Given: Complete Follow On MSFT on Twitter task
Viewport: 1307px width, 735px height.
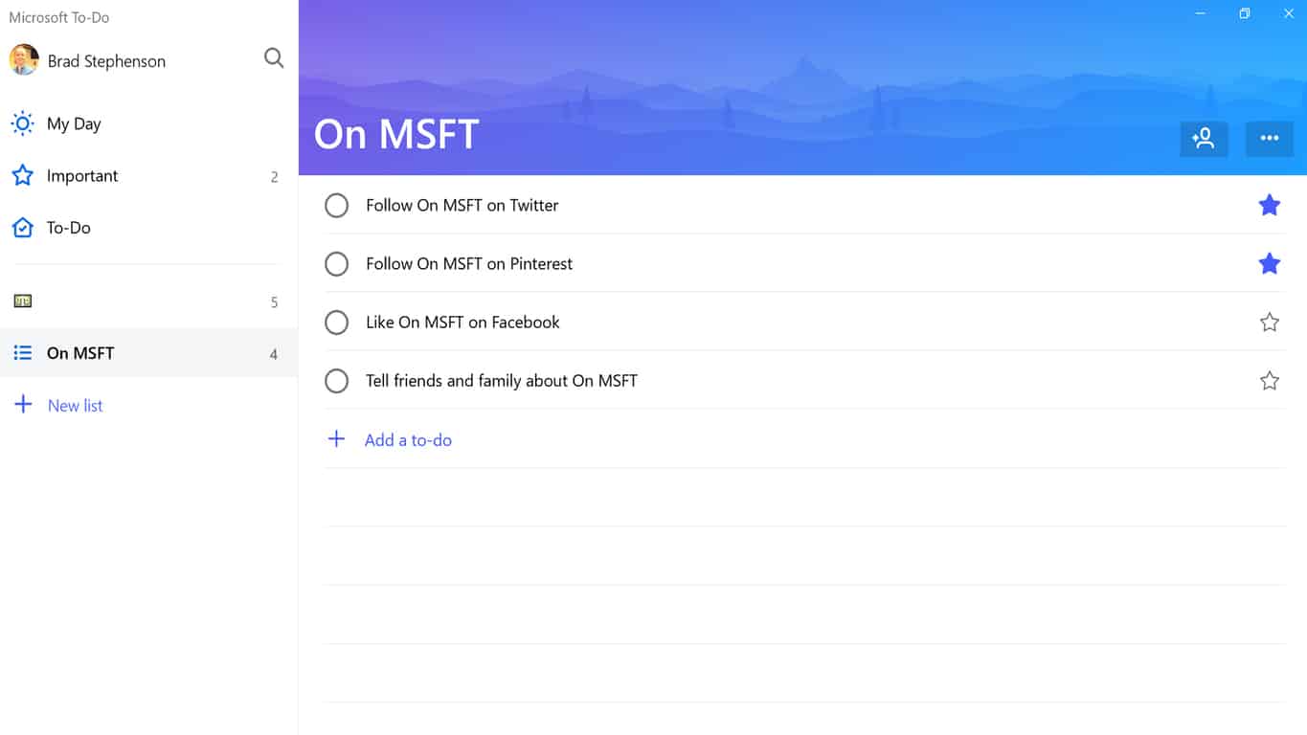Looking at the screenshot, I should point(337,205).
